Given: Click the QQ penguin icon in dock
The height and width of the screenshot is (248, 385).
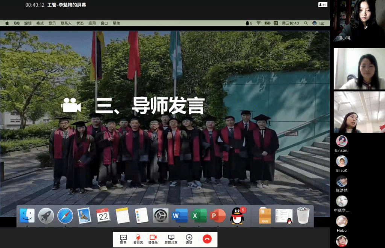Looking at the screenshot, I should [x=237, y=216].
